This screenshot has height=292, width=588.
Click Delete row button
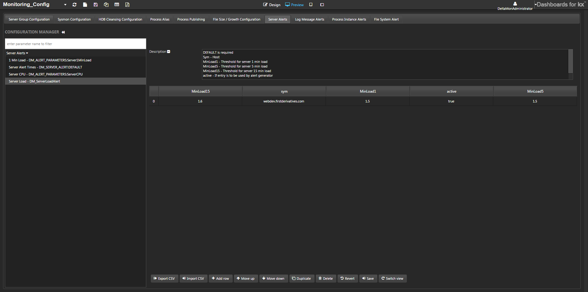pos(326,279)
